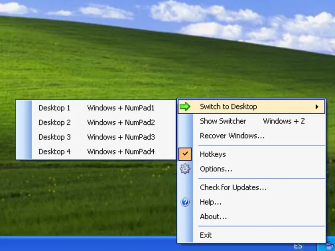Image resolution: width=335 pixels, height=251 pixels.
Task: Choose Check for Updates...
Action: coord(252,187)
